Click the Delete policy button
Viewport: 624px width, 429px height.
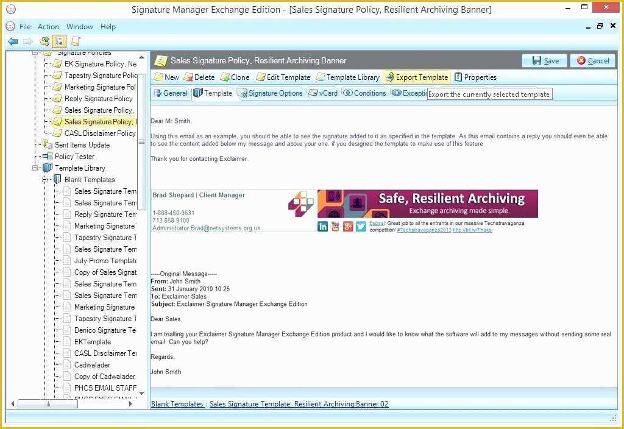pos(199,77)
